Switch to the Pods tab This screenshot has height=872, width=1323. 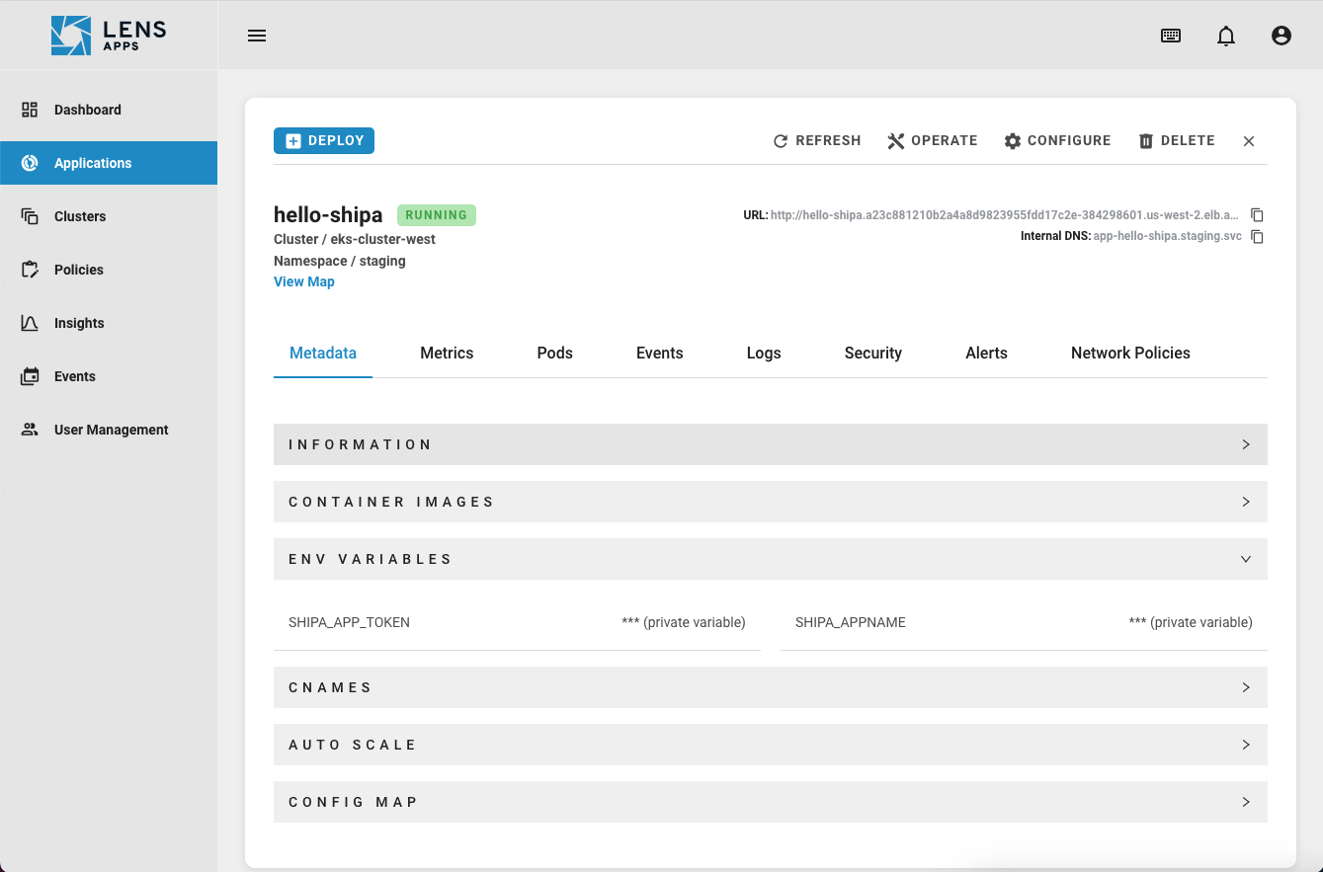pos(555,353)
